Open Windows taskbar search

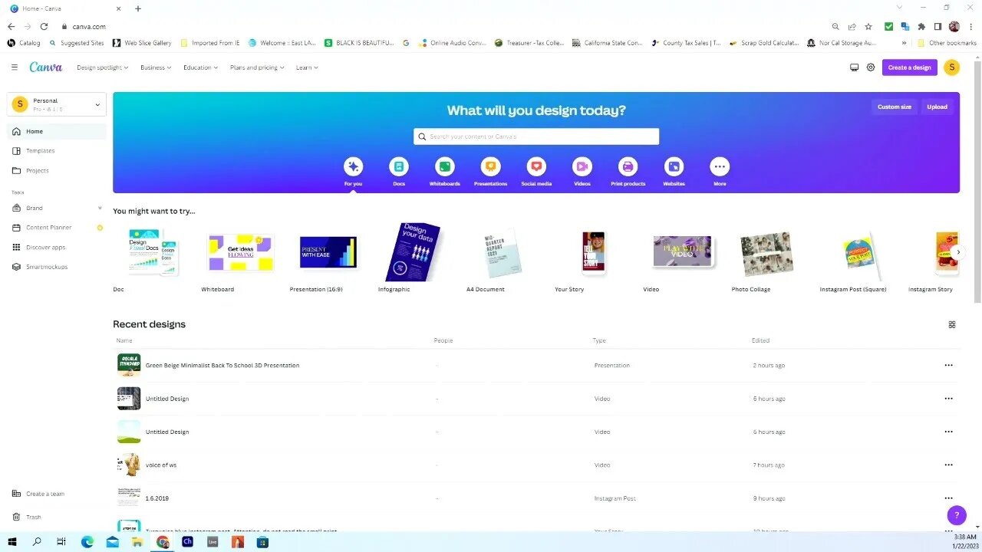(x=37, y=542)
